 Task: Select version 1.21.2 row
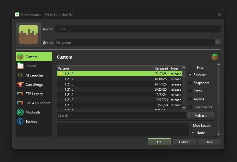(x=120, y=105)
